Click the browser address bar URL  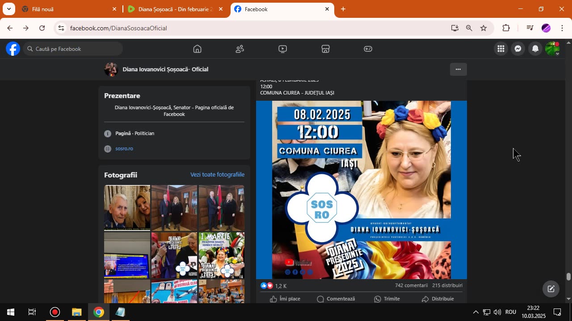tap(118, 28)
